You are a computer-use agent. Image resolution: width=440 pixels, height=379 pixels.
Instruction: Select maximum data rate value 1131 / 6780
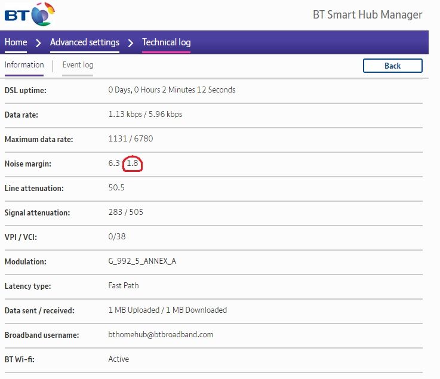[x=131, y=138]
